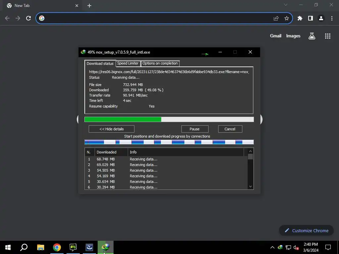Click the 4 sec time left value

127,101
